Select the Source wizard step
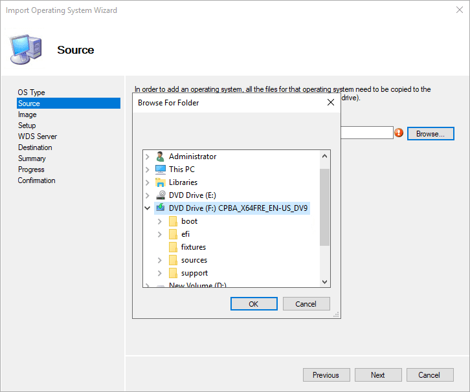The height and width of the screenshot is (392, 470). click(69, 103)
